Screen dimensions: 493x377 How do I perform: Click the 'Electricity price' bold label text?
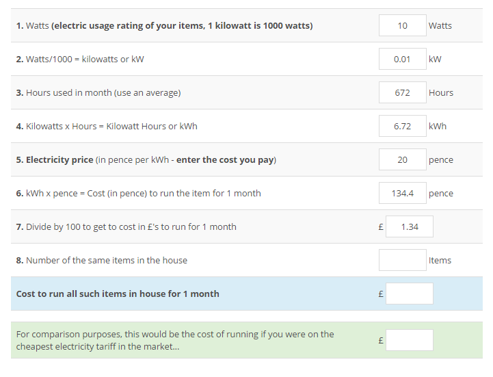[59, 160]
